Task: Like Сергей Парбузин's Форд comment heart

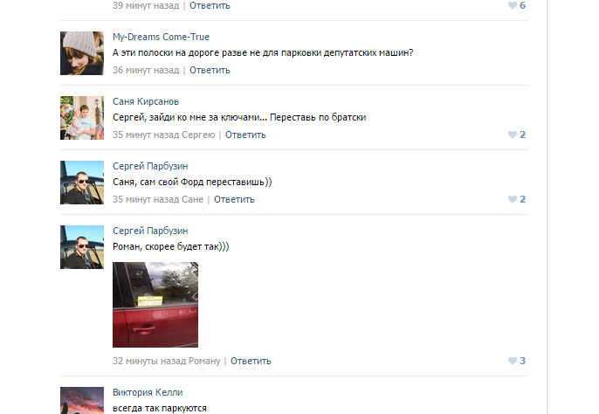Action: [513, 199]
